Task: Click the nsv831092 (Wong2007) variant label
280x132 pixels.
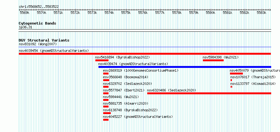Action: [38, 44]
